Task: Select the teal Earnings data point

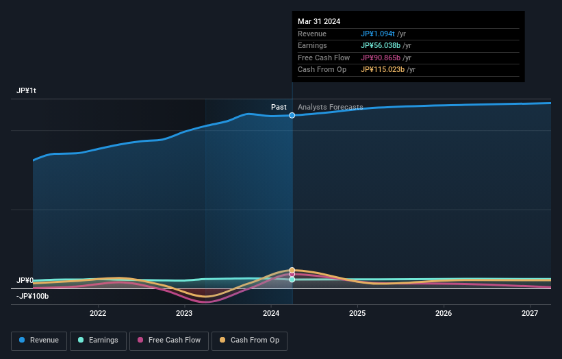Action: coord(292,280)
